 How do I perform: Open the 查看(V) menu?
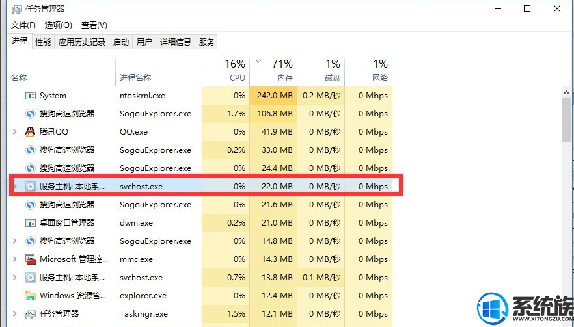pyautogui.click(x=94, y=25)
